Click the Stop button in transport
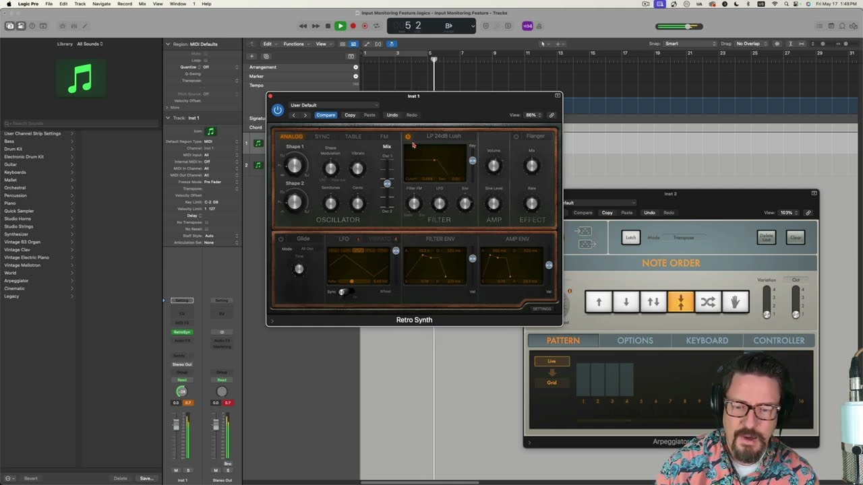The image size is (863, 485). (x=328, y=26)
